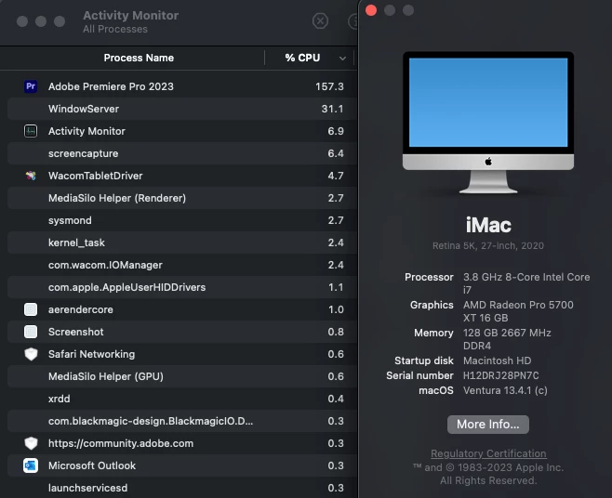Click the Screenshot process icon
The image size is (612, 498).
point(31,332)
